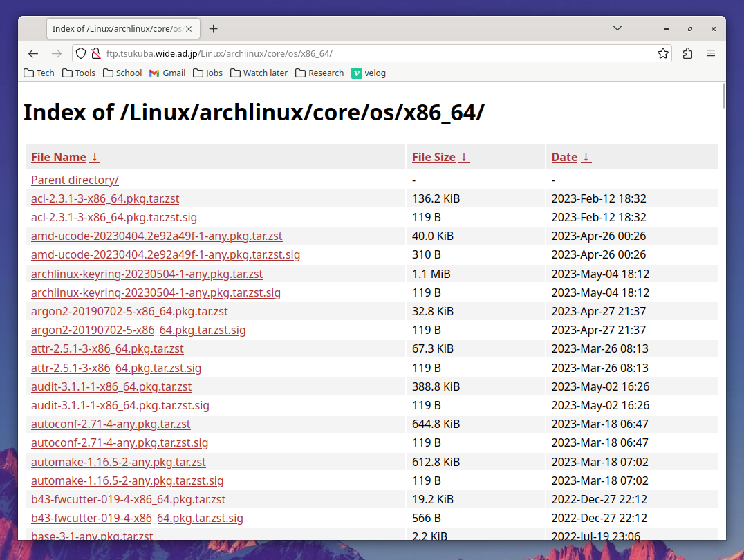Open autoconf-2.71-4-any.pkg.tar.zst.sig link
744x560 pixels.
(x=120, y=442)
